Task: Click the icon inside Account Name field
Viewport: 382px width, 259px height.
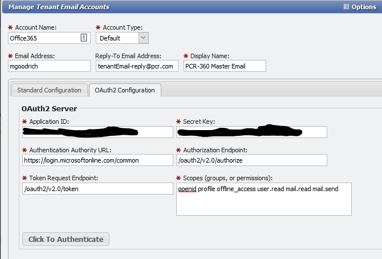Action: pyautogui.click(x=84, y=38)
